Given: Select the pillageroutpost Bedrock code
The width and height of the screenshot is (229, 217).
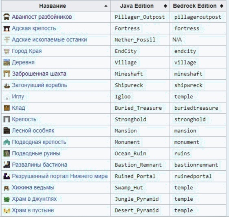Looking at the screenshot, I should pos(198,17).
